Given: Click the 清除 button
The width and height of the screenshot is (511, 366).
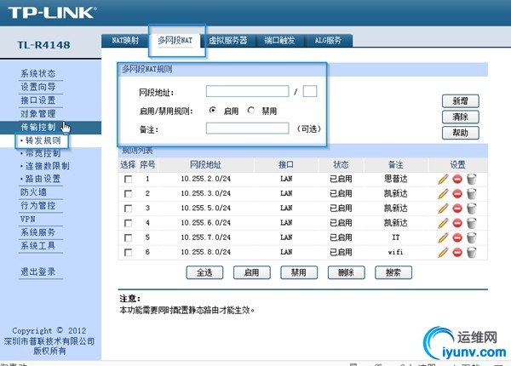Looking at the screenshot, I should pos(461,117).
